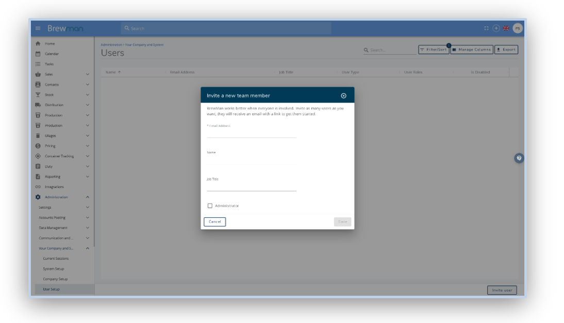Click the Calendar icon in the sidebar

tap(38, 54)
